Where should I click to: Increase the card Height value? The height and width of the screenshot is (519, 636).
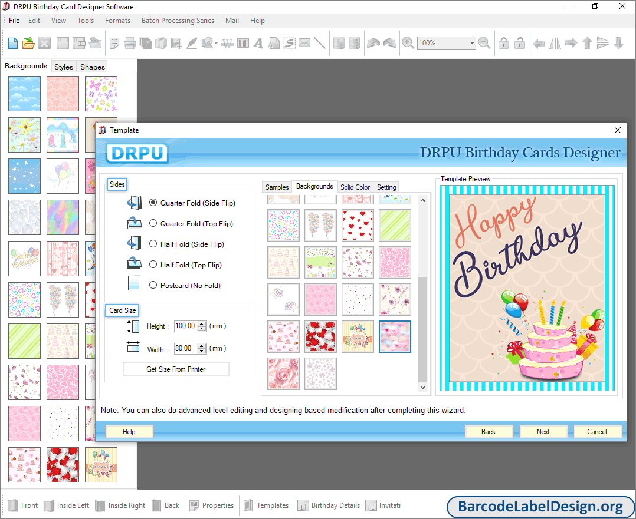pos(202,324)
